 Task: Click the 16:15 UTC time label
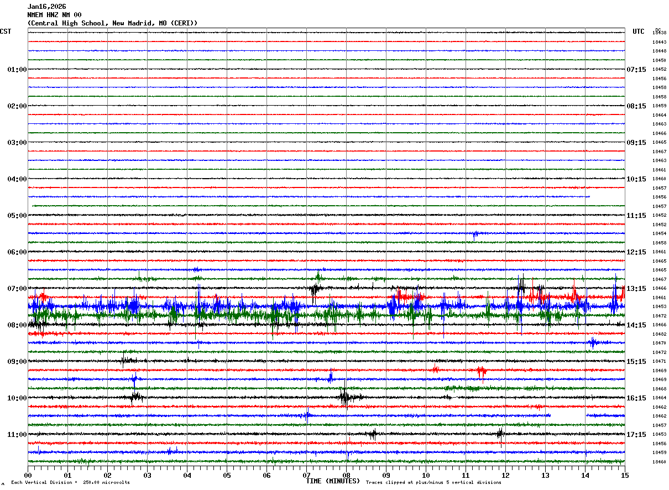[x=636, y=398]
